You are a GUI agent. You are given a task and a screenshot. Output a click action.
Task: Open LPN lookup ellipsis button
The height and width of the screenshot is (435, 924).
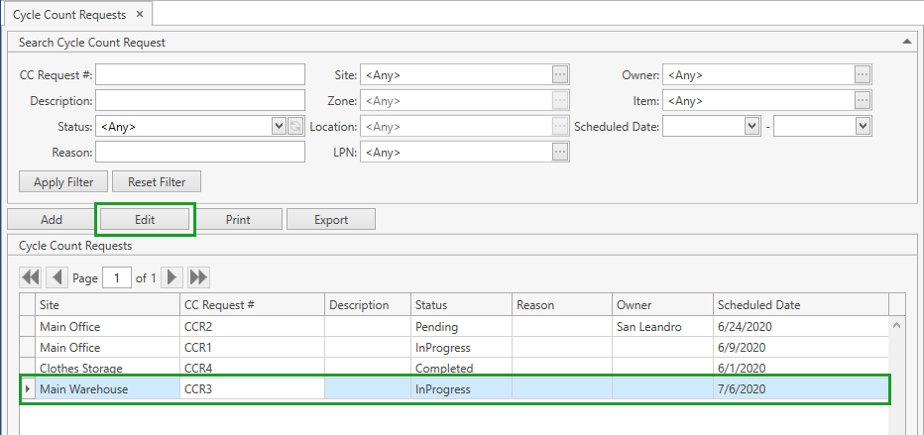[x=560, y=153]
